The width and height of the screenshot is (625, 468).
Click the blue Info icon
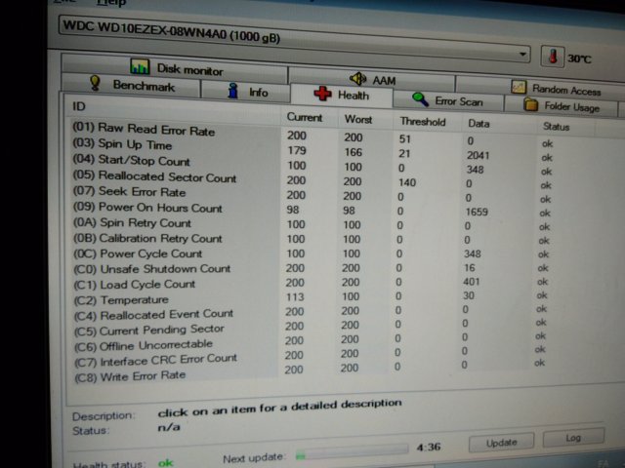click(x=233, y=92)
